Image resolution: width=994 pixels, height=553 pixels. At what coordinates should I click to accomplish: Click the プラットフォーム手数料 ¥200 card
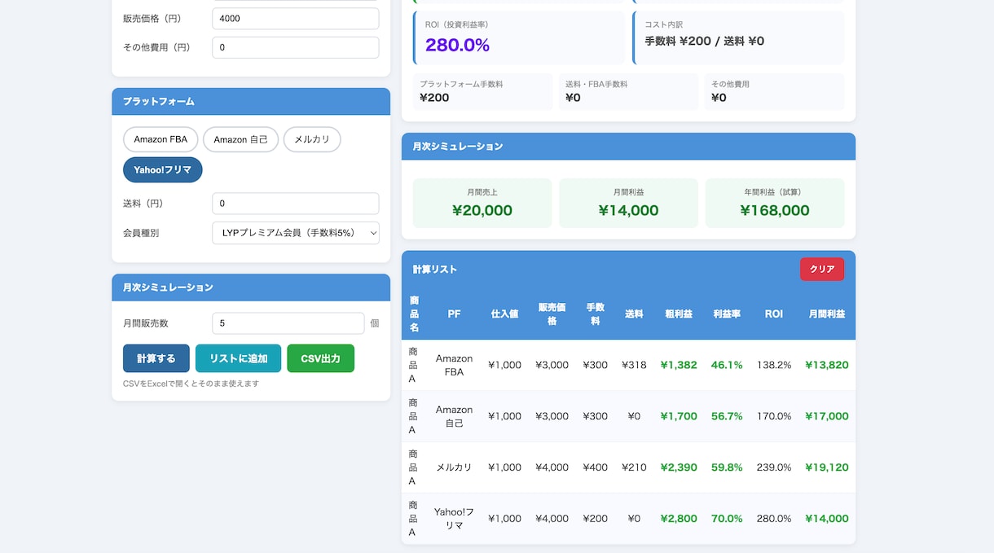click(x=483, y=92)
